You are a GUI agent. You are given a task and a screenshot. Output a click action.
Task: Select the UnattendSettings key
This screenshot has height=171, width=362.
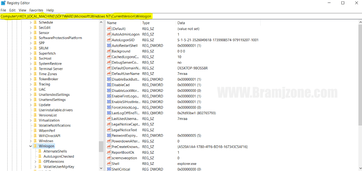(x=52, y=100)
